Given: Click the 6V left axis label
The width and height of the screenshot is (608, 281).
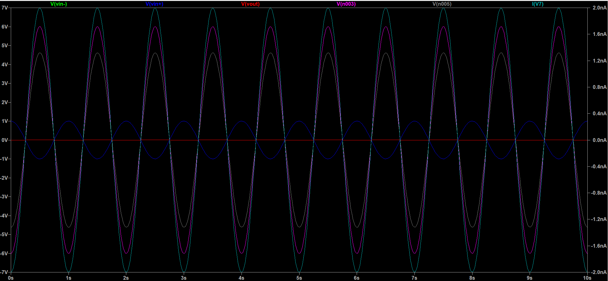Looking at the screenshot, I should pos(4,27).
